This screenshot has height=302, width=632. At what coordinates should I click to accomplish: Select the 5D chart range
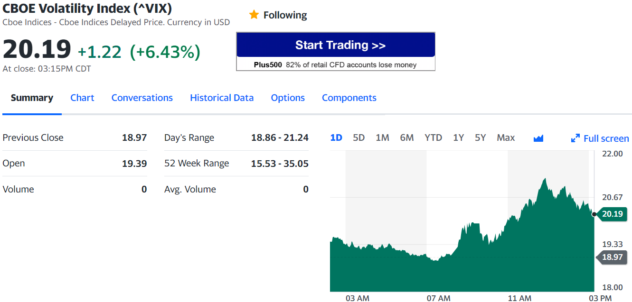point(358,137)
